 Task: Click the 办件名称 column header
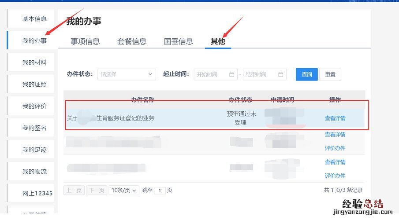(143, 99)
